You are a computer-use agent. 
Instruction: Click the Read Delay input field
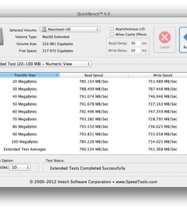(x=135, y=43)
